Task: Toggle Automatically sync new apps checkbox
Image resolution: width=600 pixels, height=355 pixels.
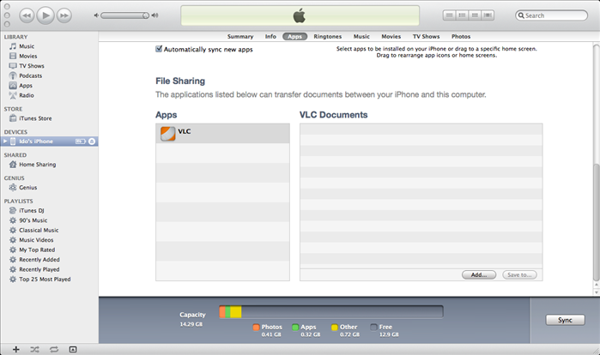Action: pyautogui.click(x=159, y=49)
